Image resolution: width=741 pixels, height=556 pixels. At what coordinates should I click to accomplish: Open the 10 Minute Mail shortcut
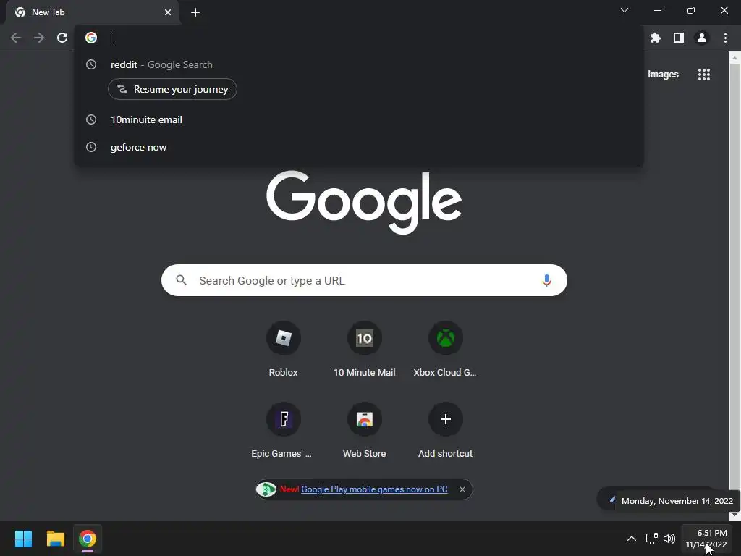click(365, 349)
